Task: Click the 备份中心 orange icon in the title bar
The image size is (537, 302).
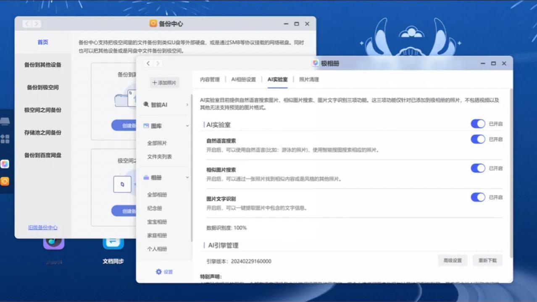Action: tap(153, 24)
